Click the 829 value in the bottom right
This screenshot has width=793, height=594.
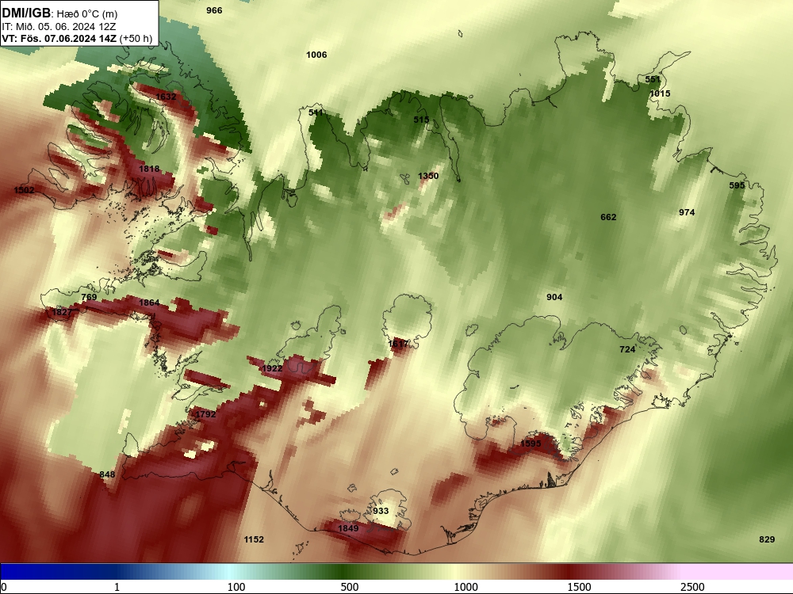click(767, 539)
